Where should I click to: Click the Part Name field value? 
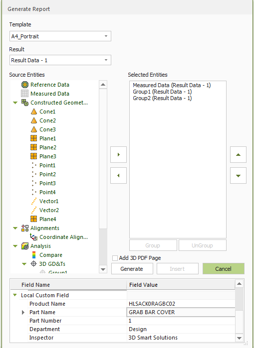(181, 312)
